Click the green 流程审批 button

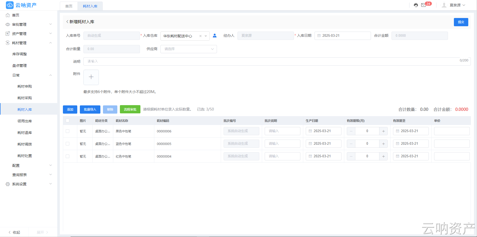tap(130, 110)
